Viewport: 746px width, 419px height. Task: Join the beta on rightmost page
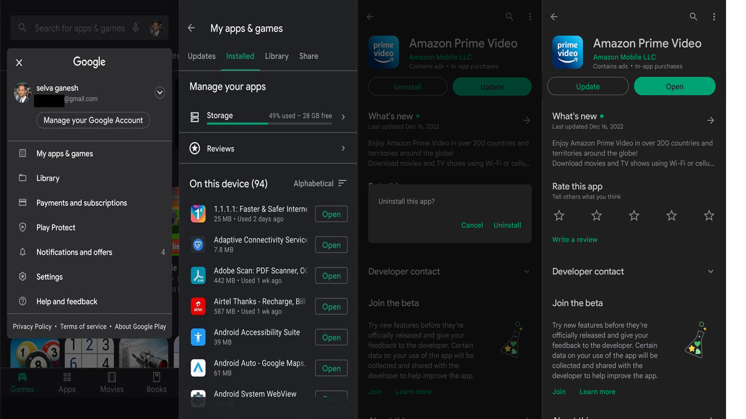[559, 392]
